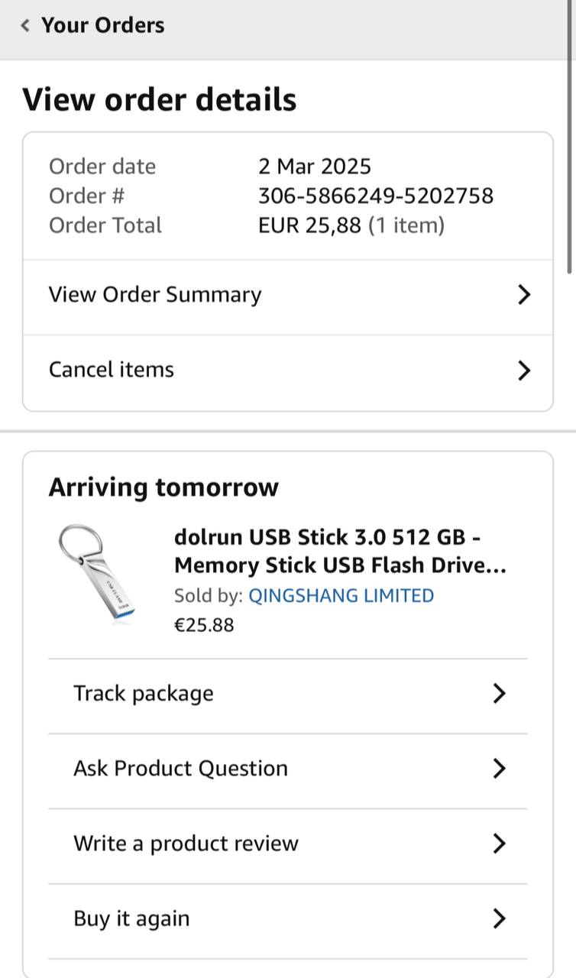Viewport: 576px width, 978px height.
Task: Open View Order Summary
Action: tap(155, 295)
